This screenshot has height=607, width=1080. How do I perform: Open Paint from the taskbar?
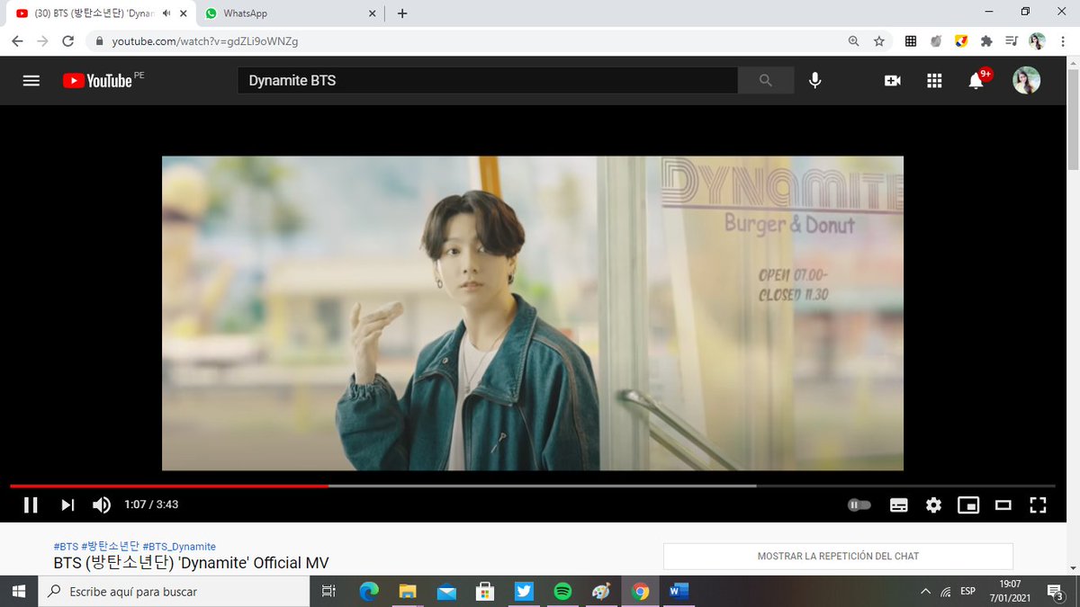pos(601,591)
